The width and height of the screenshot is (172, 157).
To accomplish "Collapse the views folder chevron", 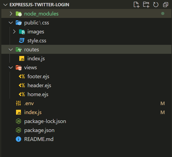I will click(11, 68).
